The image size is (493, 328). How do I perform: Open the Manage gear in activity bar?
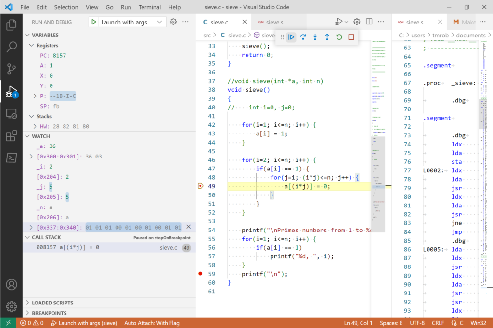coord(12,306)
